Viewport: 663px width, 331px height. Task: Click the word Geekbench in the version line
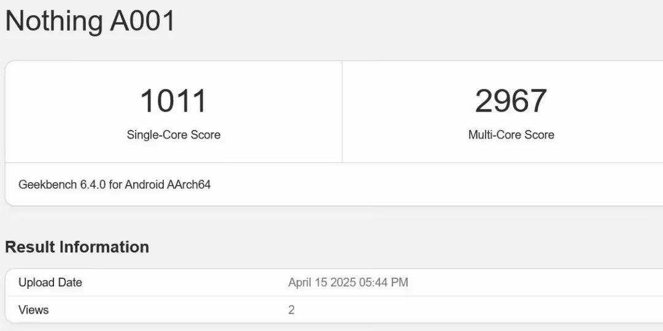pyautogui.click(x=48, y=185)
